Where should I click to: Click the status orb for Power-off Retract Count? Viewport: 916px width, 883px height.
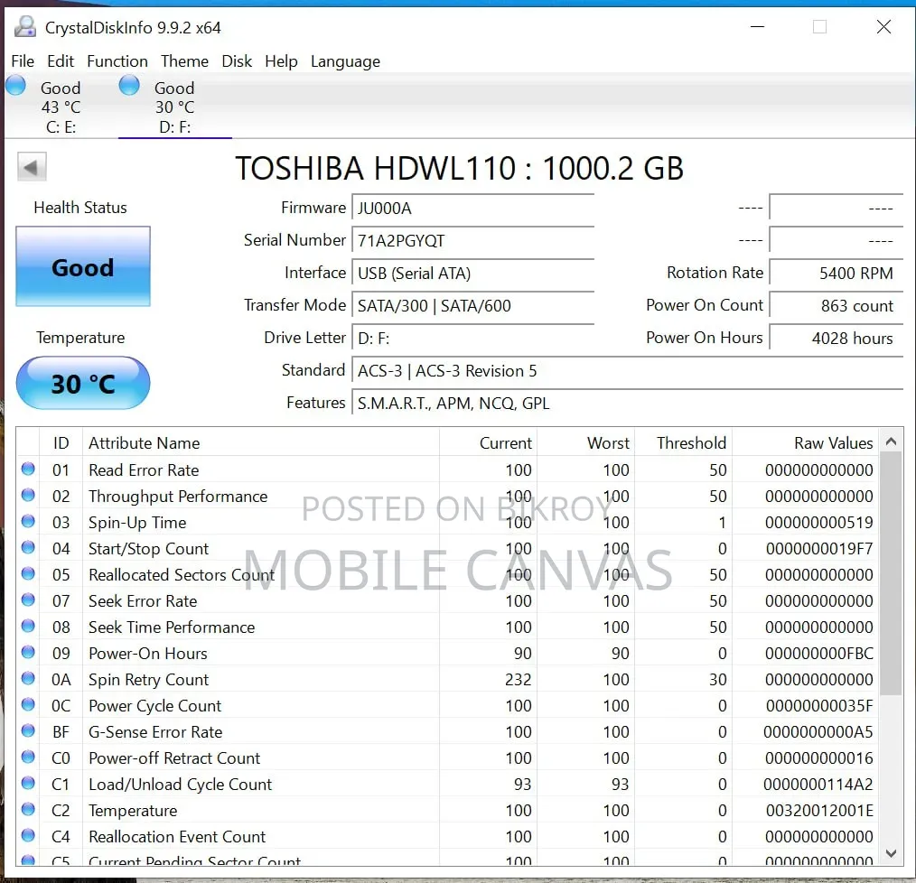click(x=28, y=757)
